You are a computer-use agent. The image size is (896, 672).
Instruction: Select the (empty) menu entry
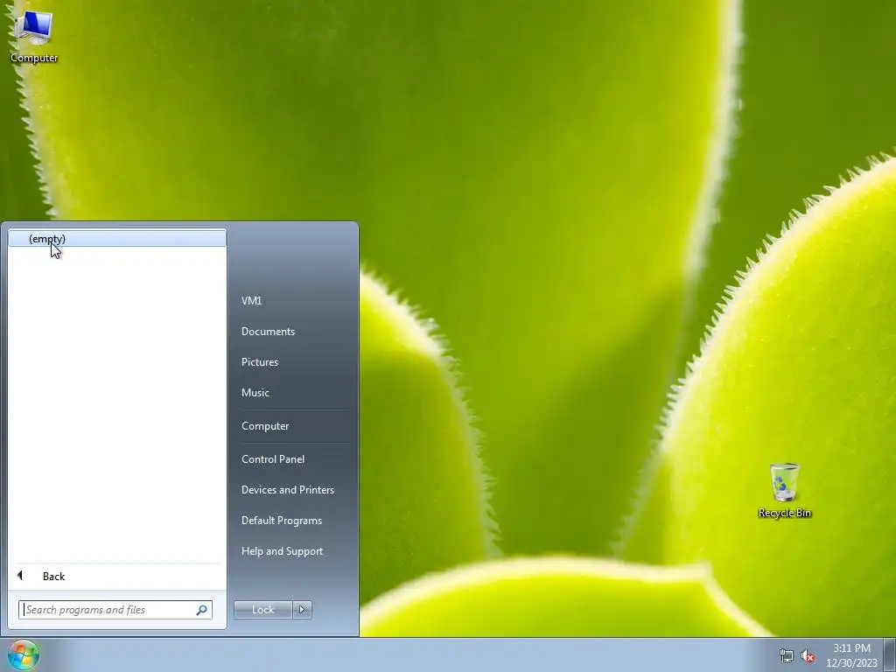pos(117,239)
